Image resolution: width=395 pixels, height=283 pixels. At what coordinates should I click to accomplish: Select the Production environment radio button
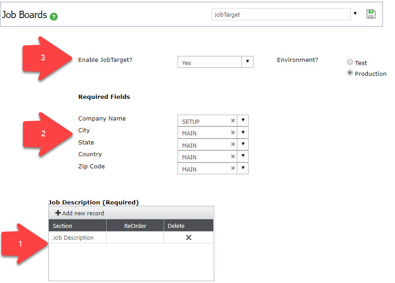[350, 73]
